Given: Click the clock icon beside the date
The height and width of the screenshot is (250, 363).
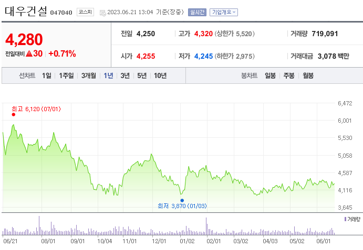Looking at the screenshot, I should [102, 13].
